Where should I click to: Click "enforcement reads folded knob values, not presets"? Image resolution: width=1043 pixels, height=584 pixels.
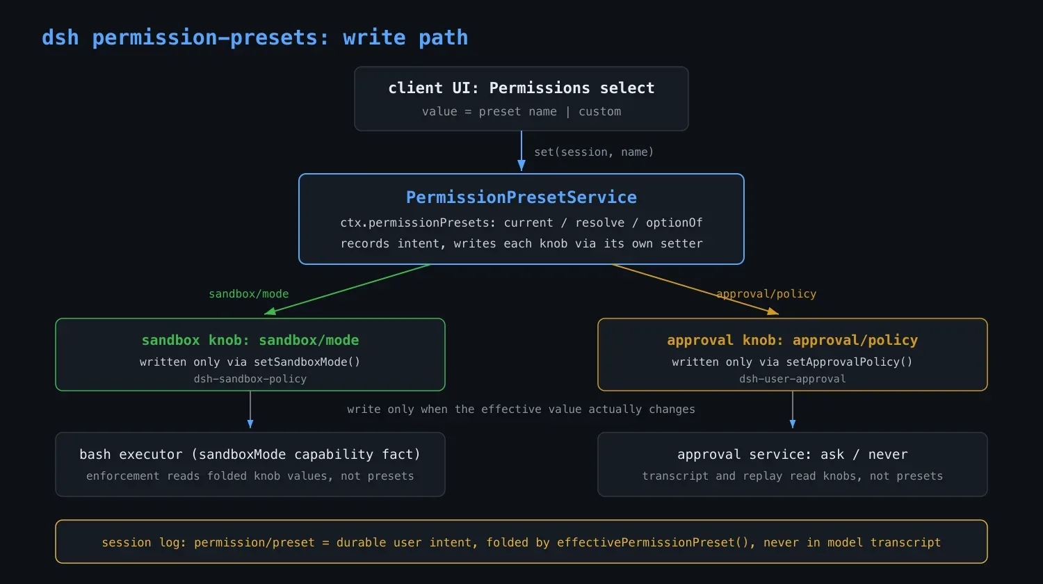point(250,476)
